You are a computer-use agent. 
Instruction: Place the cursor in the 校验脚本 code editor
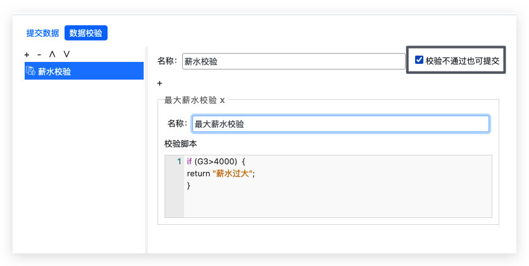tap(337, 202)
